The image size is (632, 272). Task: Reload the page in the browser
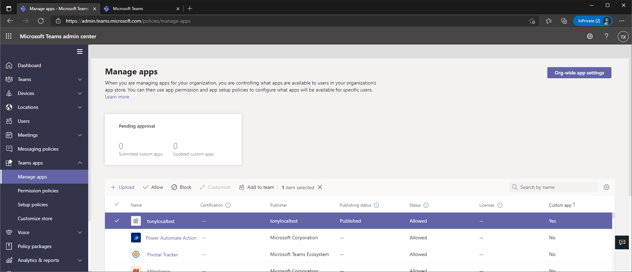[41, 21]
